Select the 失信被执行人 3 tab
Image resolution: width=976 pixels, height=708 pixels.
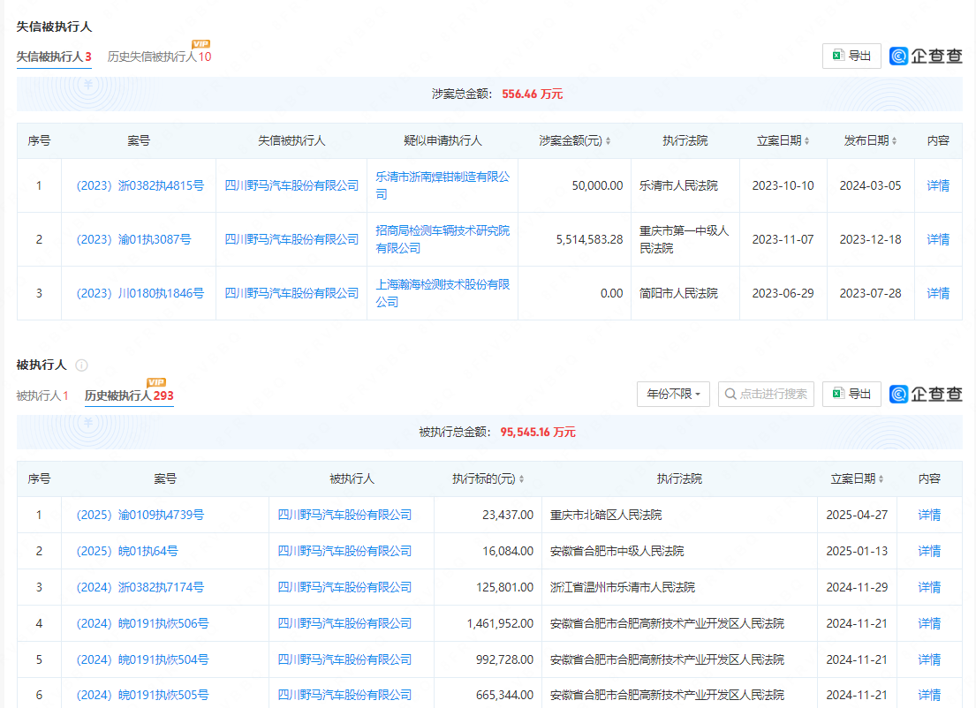54,56
